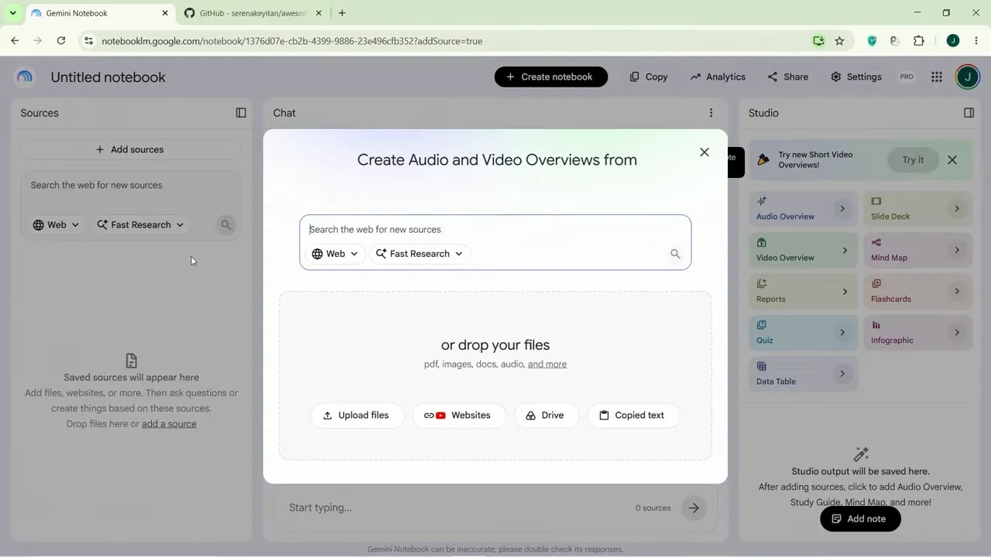Expand the Infographic options arrow
Image resolution: width=991 pixels, height=557 pixels.
[957, 333]
